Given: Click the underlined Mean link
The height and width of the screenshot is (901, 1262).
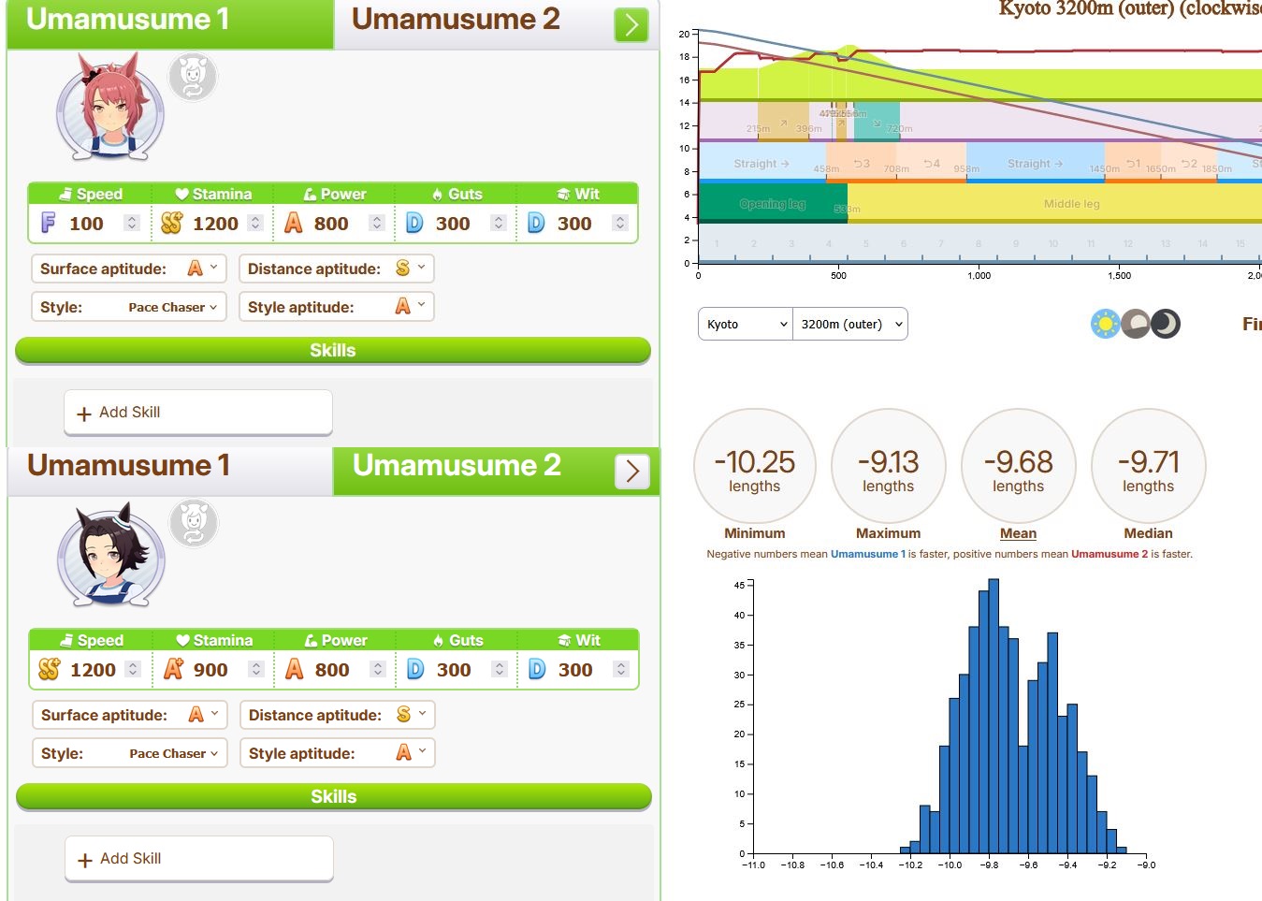Looking at the screenshot, I should click(x=1018, y=533).
